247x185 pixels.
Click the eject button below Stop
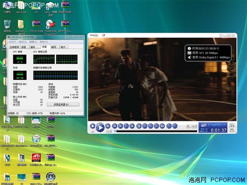click(x=93, y=131)
